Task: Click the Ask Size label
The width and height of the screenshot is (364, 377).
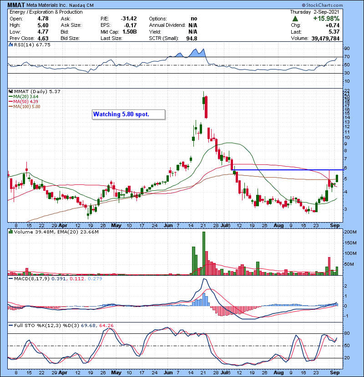Action: pyautogui.click(x=71, y=25)
